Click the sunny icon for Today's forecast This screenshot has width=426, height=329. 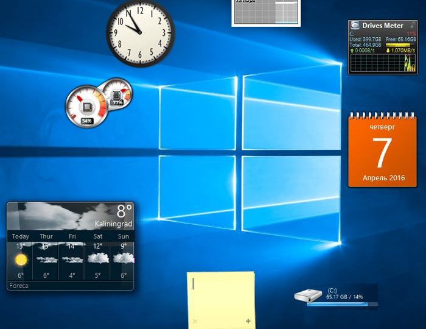pos(21,260)
